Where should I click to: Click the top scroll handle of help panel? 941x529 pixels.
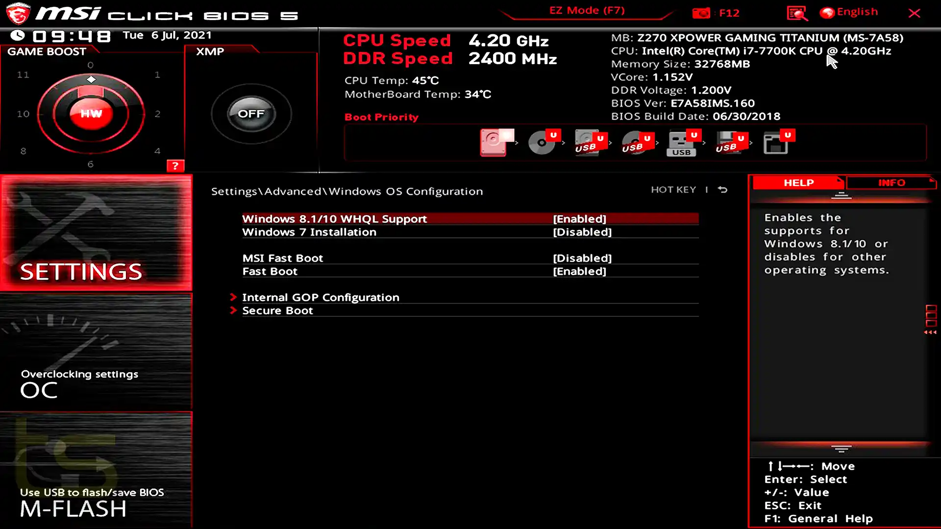tap(842, 196)
